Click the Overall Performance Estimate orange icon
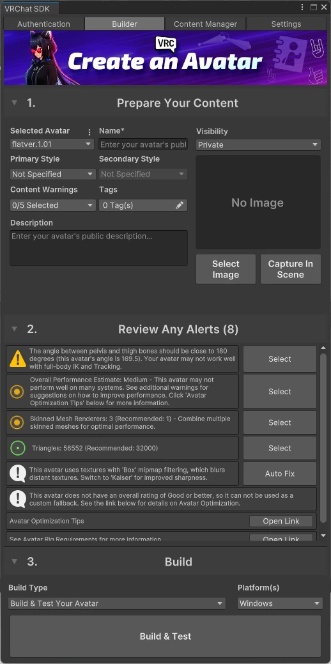The width and height of the screenshot is (331, 664). pos(17,392)
